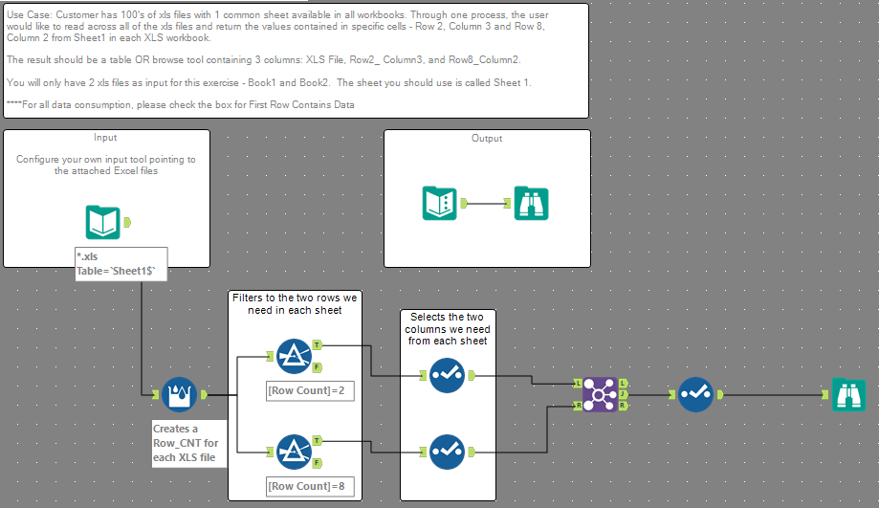The width and height of the screenshot is (879, 508).
Task: Select the Join tool
Action: [600, 395]
